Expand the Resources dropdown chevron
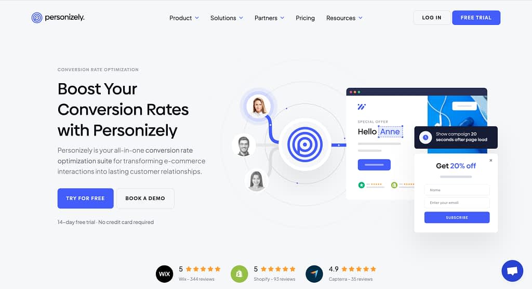Image resolution: width=532 pixels, height=289 pixels. [361, 18]
